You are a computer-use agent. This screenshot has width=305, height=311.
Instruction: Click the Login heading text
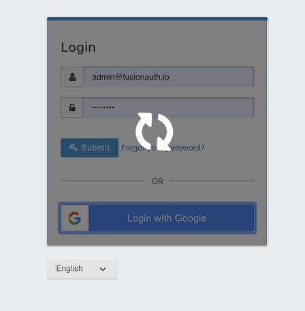point(78,48)
